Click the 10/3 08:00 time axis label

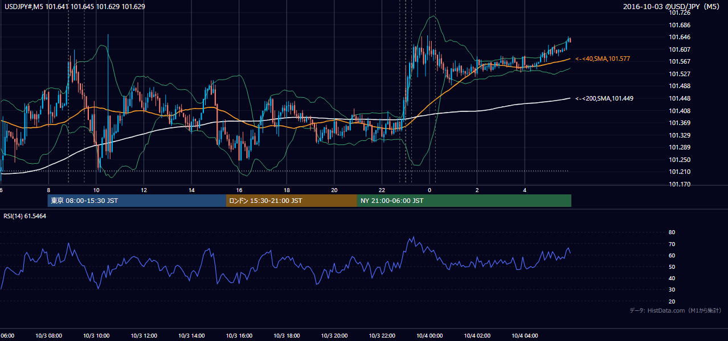48,335
